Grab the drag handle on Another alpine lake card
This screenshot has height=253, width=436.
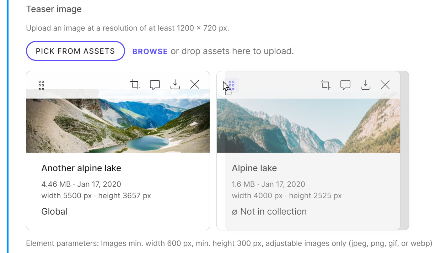tap(41, 85)
